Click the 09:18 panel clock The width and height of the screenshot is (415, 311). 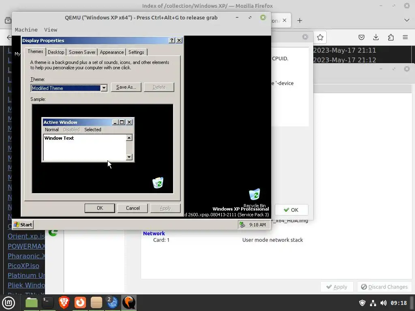point(399,303)
